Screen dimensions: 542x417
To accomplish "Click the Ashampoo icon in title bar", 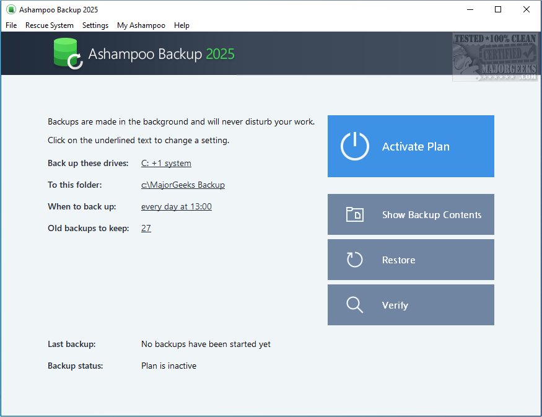I will click(x=11, y=10).
